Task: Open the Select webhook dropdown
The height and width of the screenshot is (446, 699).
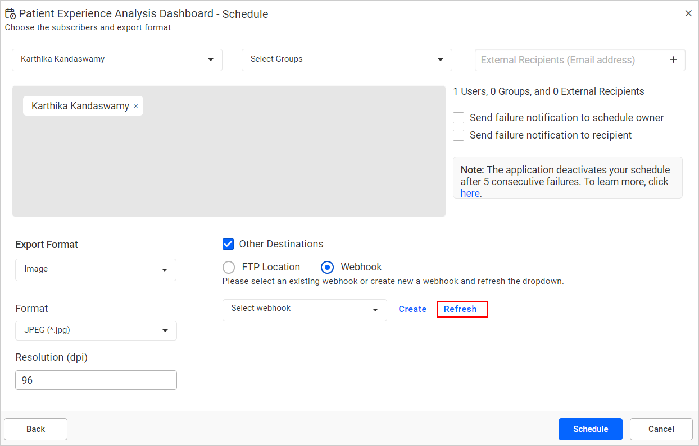Action: (305, 310)
